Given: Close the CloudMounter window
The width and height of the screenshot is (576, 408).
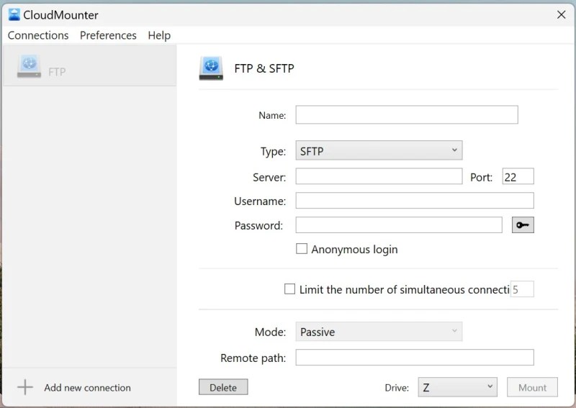Looking at the screenshot, I should pos(561,14).
